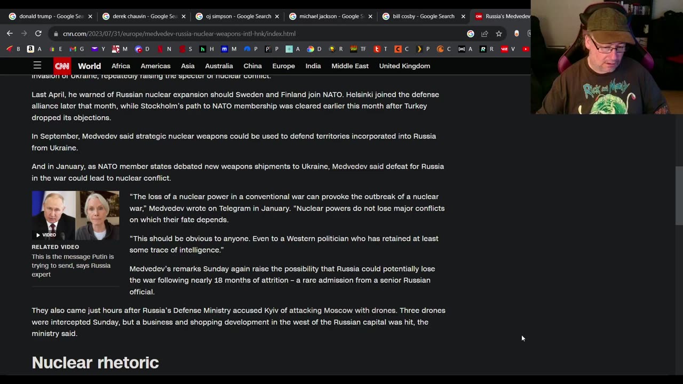Close the bill cosby tab
The height and width of the screenshot is (384, 683).
pyautogui.click(x=463, y=17)
